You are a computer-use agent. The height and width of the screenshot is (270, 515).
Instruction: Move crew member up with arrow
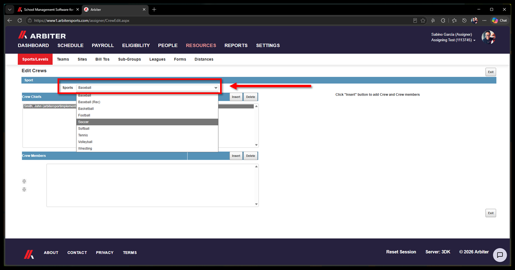(24, 181)
